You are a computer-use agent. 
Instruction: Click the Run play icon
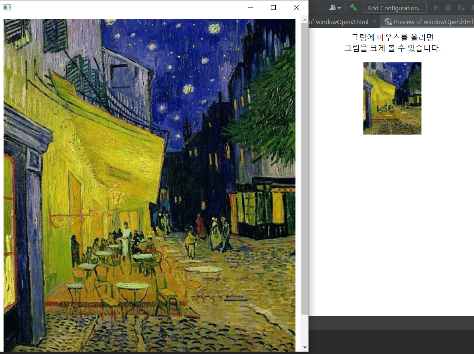436,7
